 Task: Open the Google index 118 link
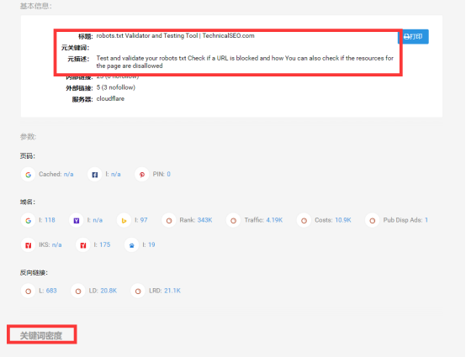click(x=50, y=220)
